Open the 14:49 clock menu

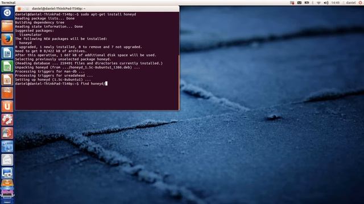point(335,3)
